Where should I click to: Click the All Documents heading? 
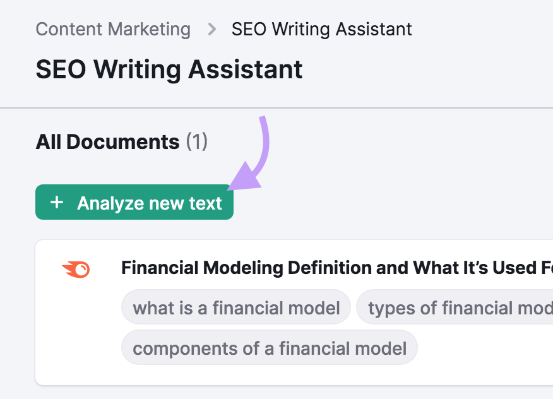(x=109, y=141)
